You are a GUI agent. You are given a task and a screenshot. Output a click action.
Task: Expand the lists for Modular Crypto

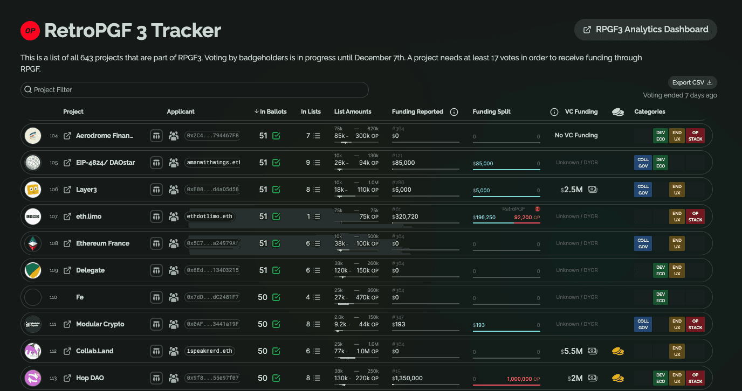tap(317, 324)
